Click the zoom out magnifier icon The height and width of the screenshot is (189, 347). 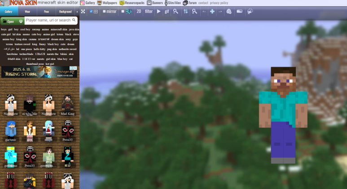point(176,12)
